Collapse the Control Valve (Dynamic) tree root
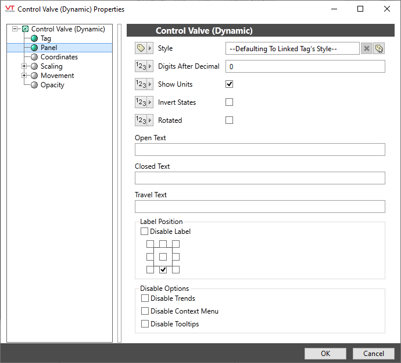 pos(15,29)
